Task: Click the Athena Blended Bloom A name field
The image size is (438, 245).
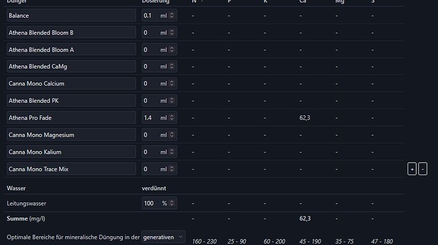Action: (71, 50)
